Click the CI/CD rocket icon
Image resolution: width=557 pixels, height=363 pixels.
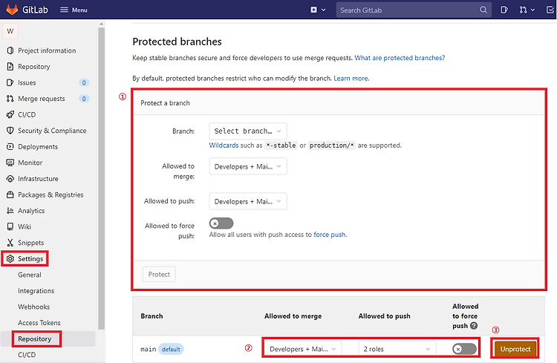coord(10,114)
